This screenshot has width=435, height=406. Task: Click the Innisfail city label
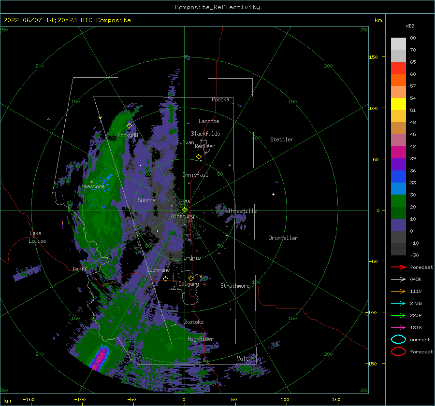click(x=195, y=175)
